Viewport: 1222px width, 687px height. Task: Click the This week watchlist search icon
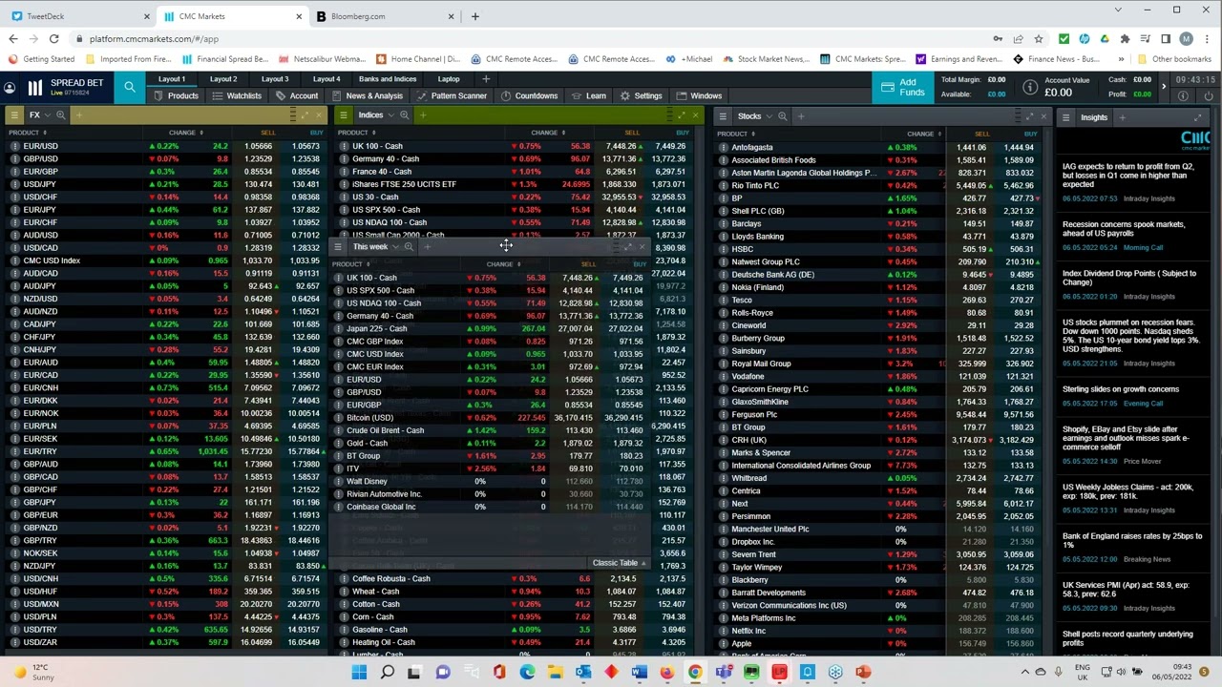(409, 247)
